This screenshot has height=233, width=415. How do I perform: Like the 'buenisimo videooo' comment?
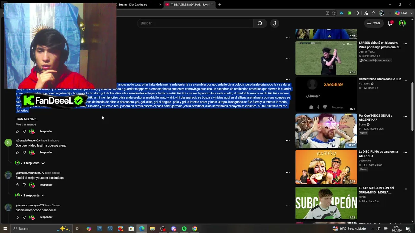[x=17, y=217]
